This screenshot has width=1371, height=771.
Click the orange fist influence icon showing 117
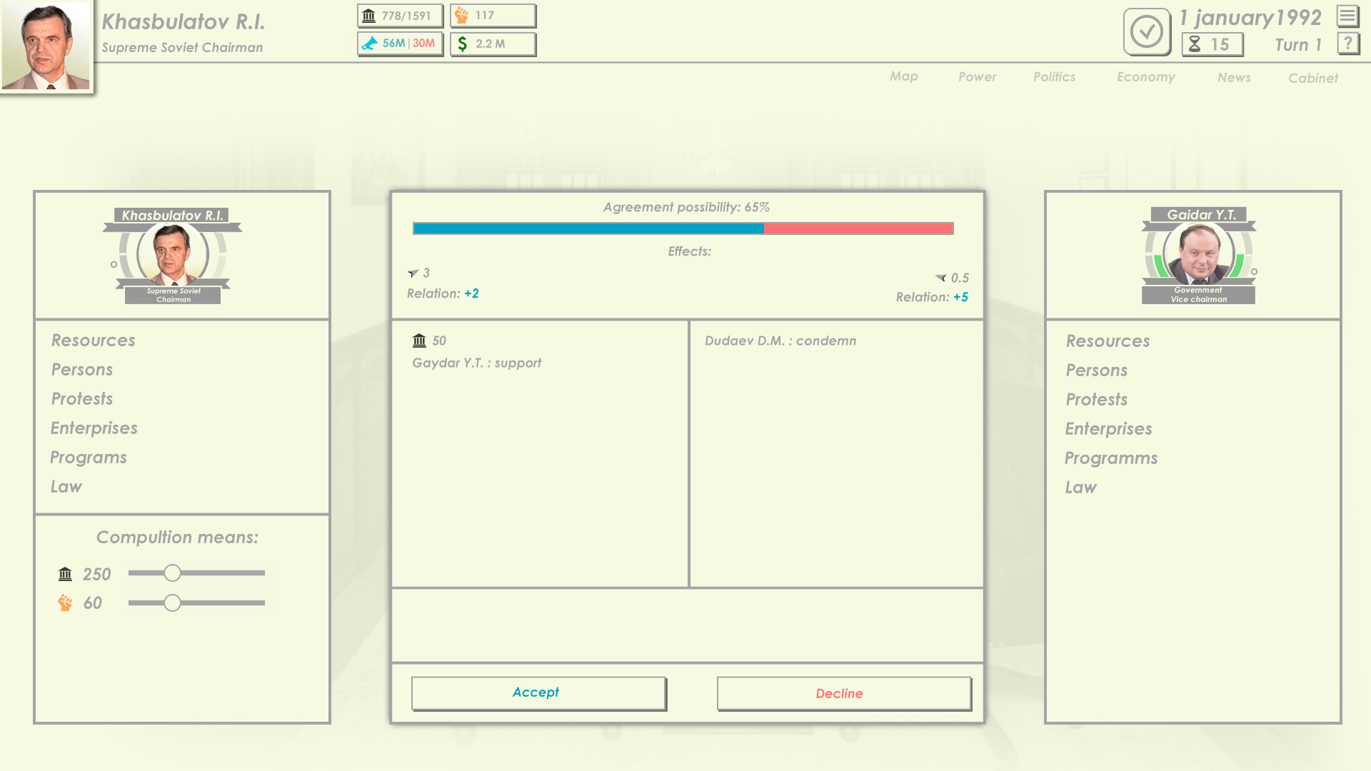tap(463, 15)
